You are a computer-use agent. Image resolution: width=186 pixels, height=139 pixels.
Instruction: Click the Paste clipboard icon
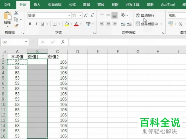click(7, 16)
